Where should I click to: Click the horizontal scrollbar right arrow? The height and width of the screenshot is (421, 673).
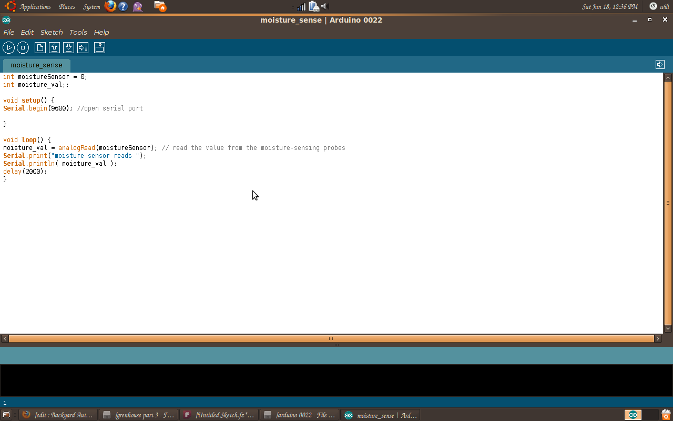658,339
